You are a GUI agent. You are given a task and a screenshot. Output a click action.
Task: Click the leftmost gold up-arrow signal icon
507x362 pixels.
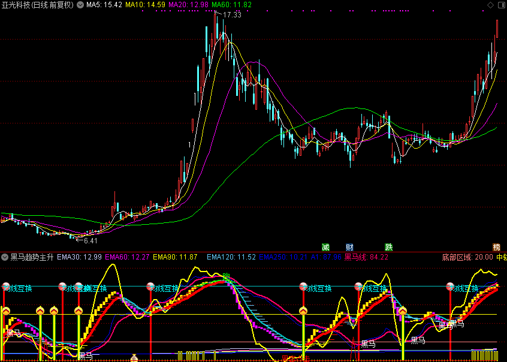[x=6, y=311]
